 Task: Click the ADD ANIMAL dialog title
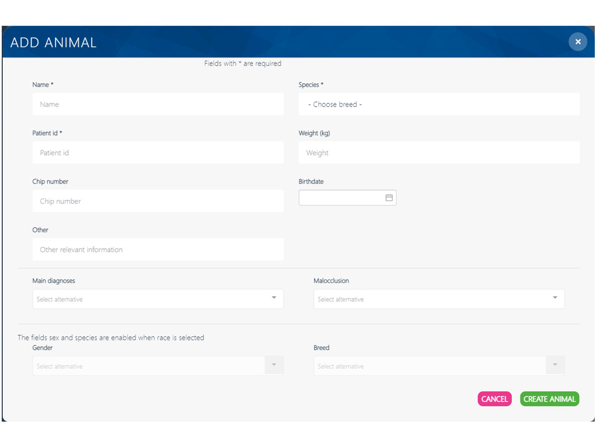click(54, 42)
